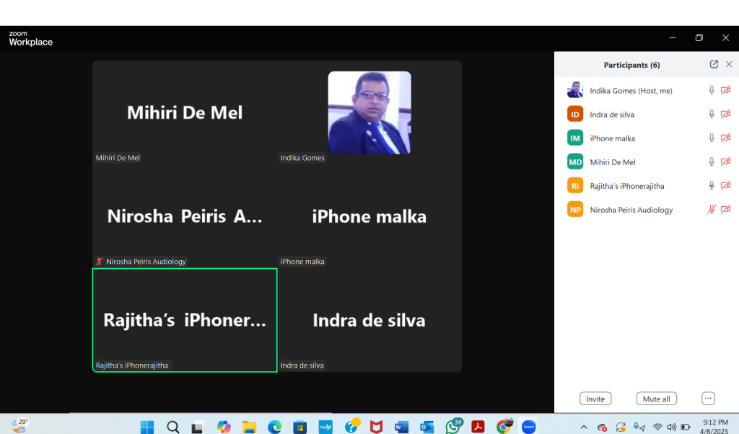Open File Explorer from the taskbar

(249, 427)
